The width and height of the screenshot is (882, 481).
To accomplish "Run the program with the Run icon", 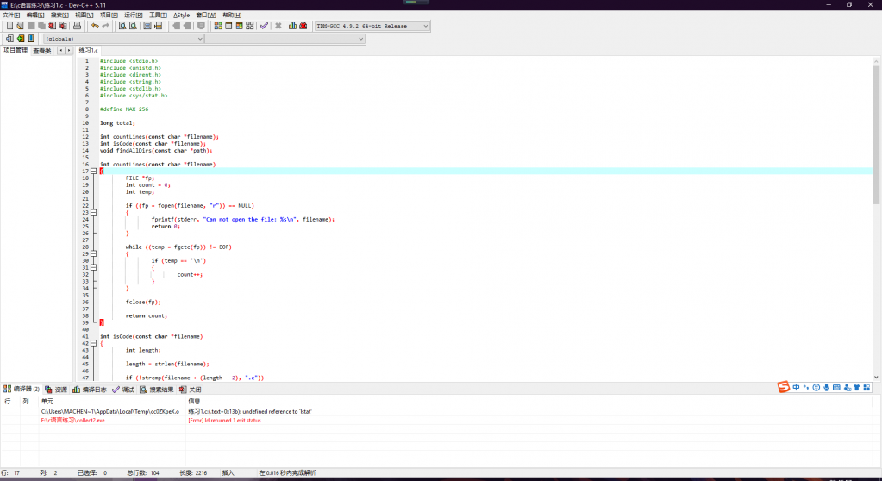I will [x=228, y=26].
